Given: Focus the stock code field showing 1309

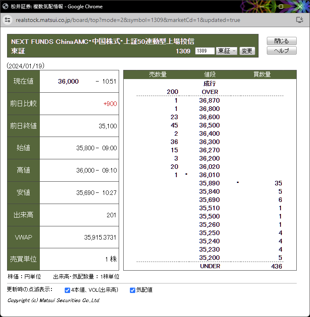Looking at the screenshot, I should [x=205, y=51].
